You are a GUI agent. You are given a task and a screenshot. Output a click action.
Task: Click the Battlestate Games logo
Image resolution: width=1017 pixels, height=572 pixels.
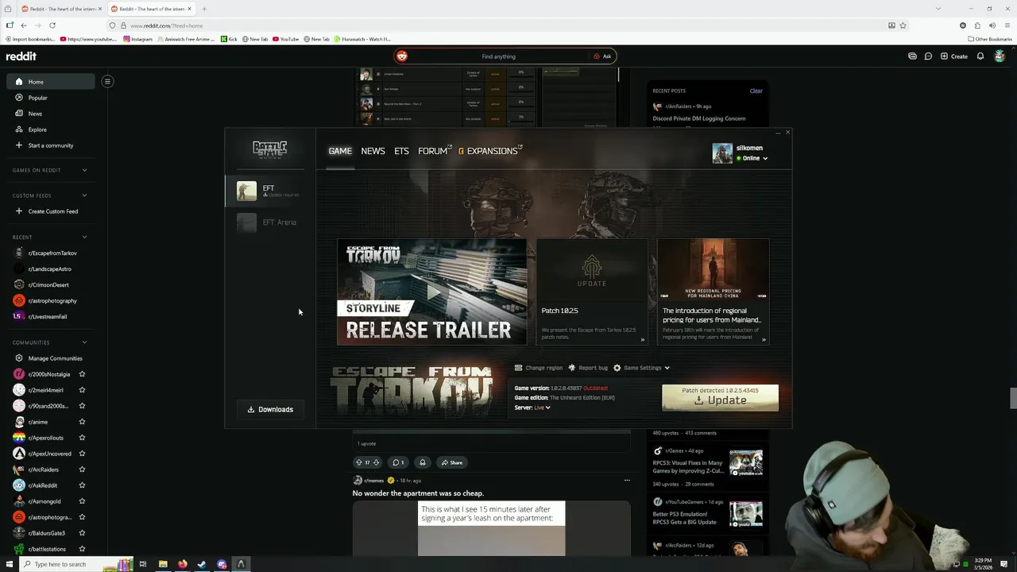270,149
